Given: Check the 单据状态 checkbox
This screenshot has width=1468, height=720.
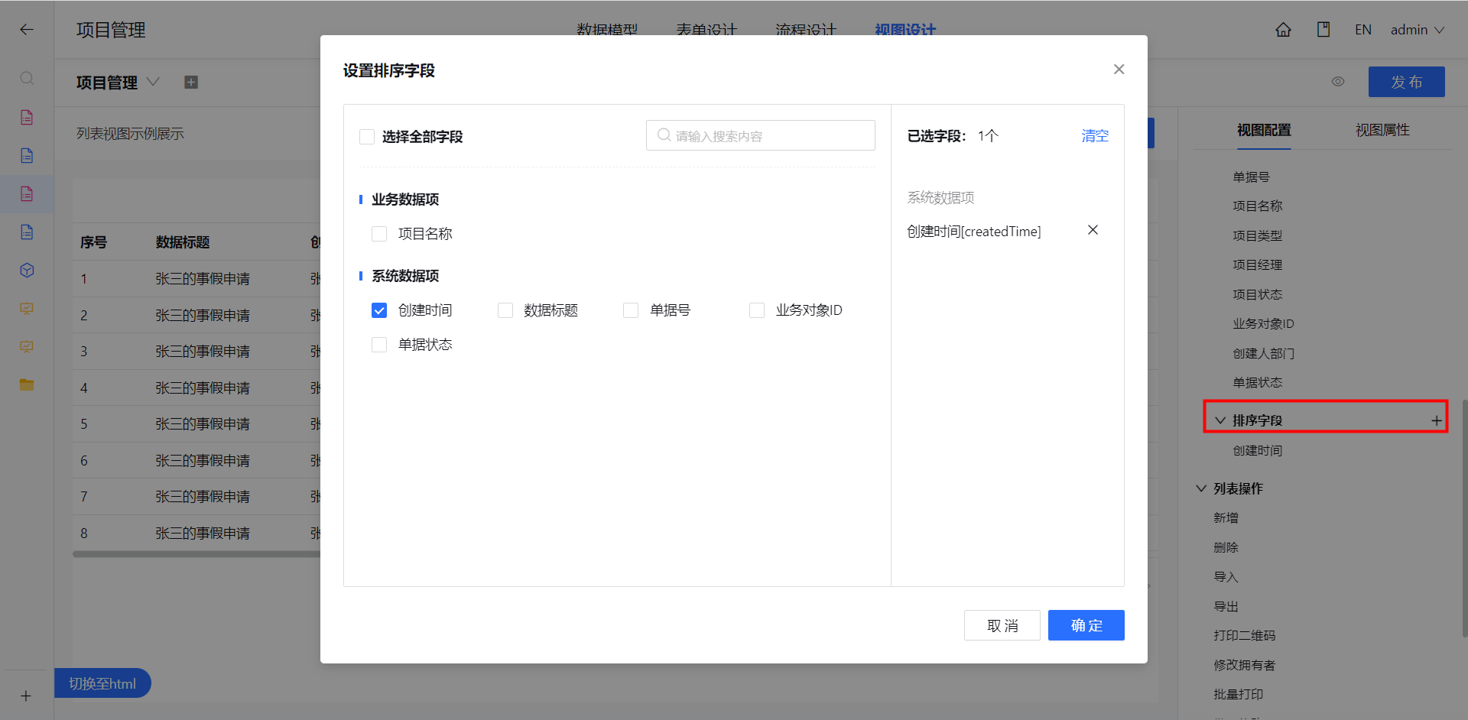Looking at the screenshot, I should 379,345.
